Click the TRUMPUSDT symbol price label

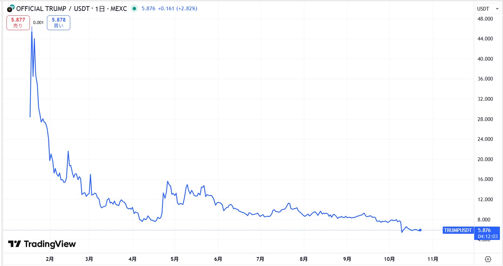click(x=457, y=230)
